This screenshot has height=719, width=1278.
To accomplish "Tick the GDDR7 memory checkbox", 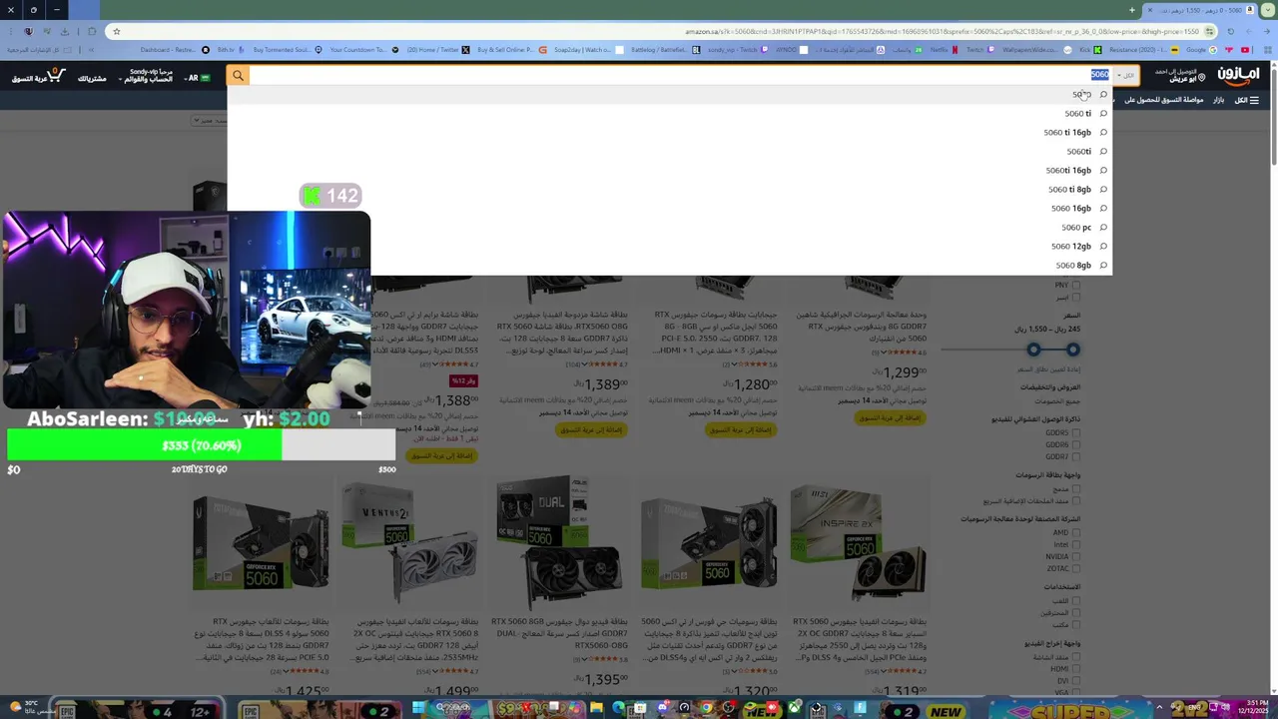I will [1075, 457].
